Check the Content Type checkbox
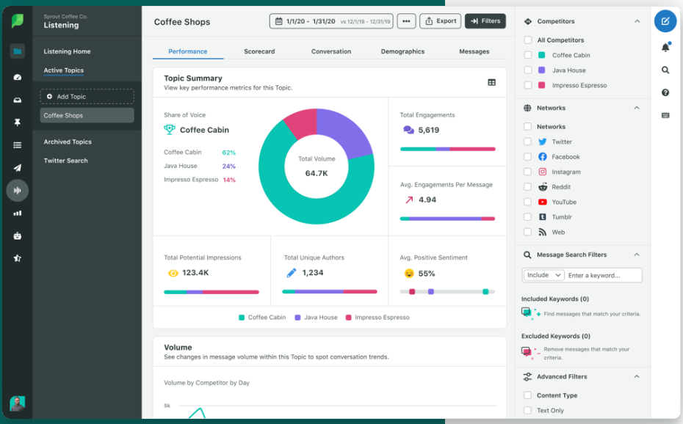Screen dimensions: 683x424 point(527,395)
